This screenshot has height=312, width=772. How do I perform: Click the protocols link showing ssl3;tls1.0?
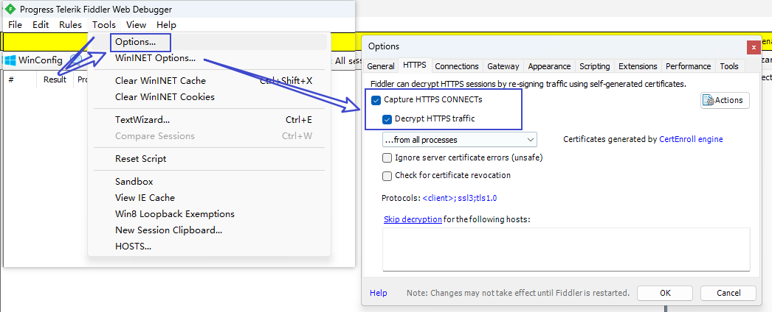point(464,198)
